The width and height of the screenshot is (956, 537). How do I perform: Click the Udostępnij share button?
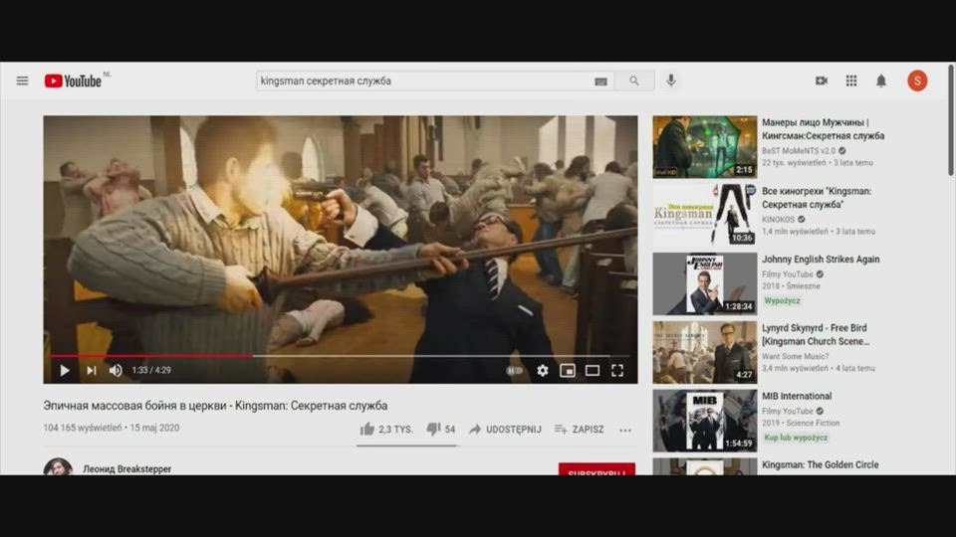[x=505, y=430]
